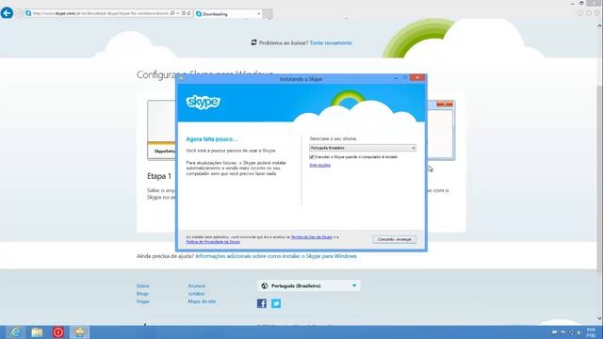Image resolution: width=603 pixels, height=339 pixels.
Task: Click the installer window title bar icon
Action: coord(181,79)
